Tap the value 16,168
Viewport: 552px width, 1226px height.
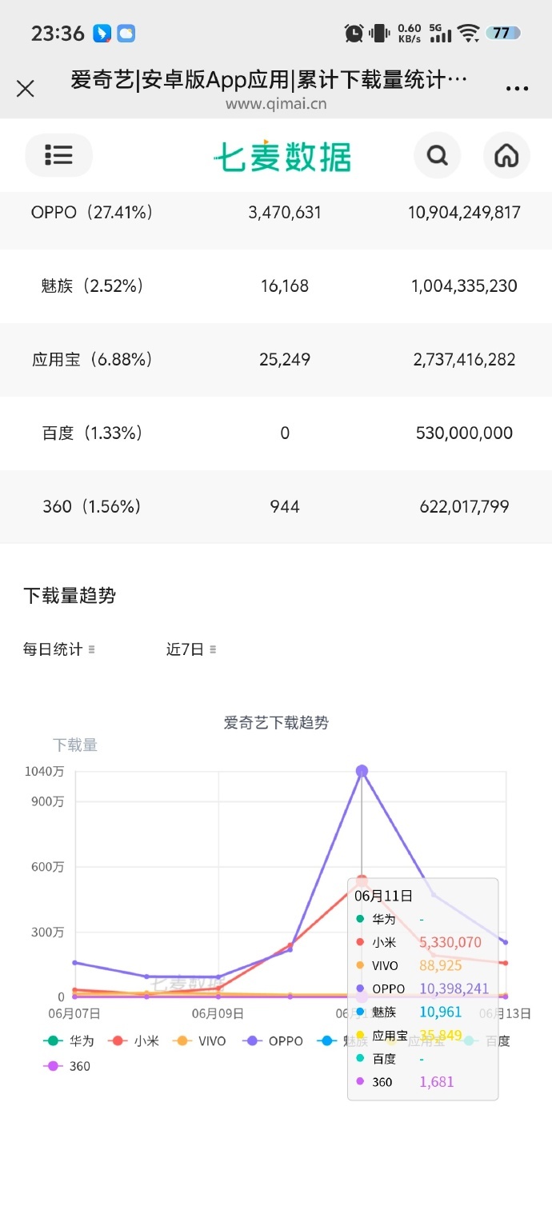click(x=285, y=286)
